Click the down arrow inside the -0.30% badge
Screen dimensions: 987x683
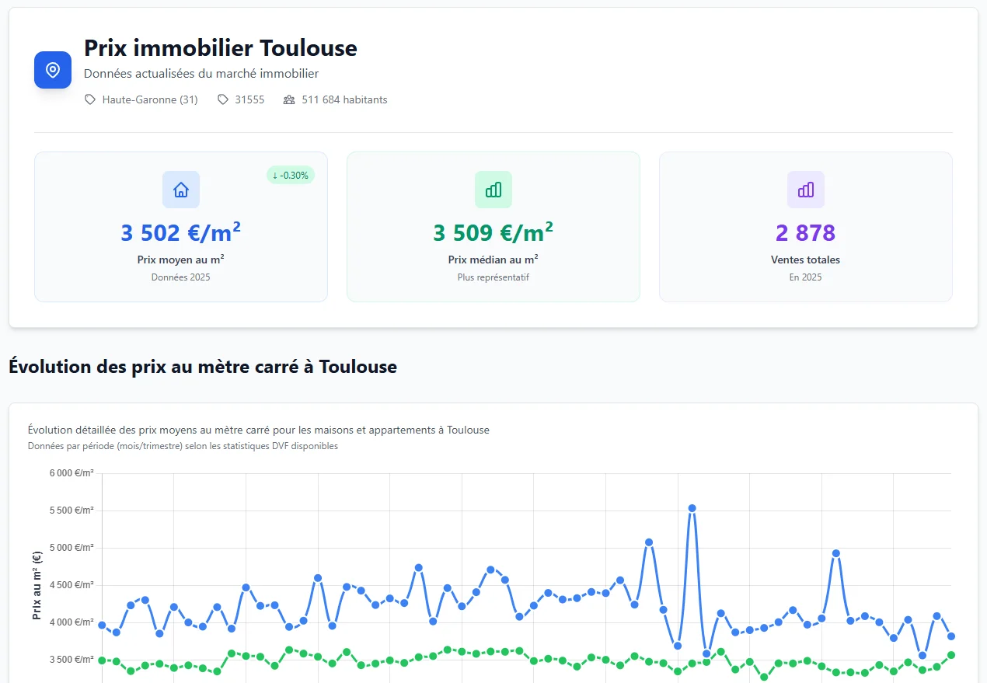tap(277, 176)
